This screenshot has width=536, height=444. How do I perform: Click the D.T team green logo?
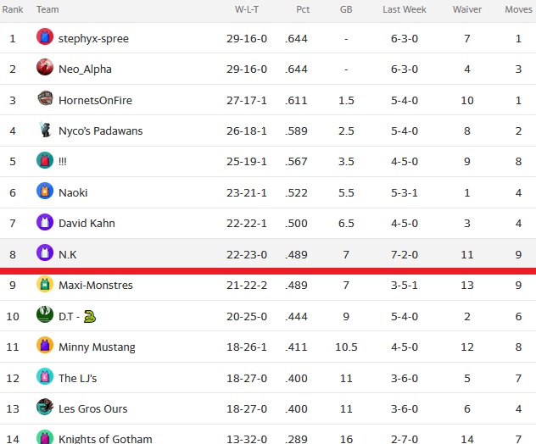[x=45, y=314]
